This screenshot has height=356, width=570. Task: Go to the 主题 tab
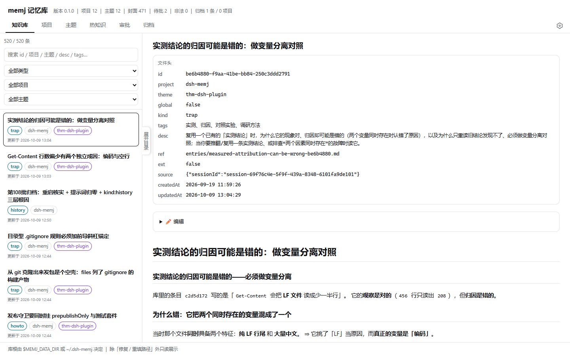point(71,25)
